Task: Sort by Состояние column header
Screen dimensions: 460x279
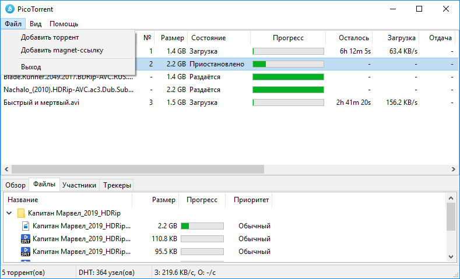Action: coord(219,38)
